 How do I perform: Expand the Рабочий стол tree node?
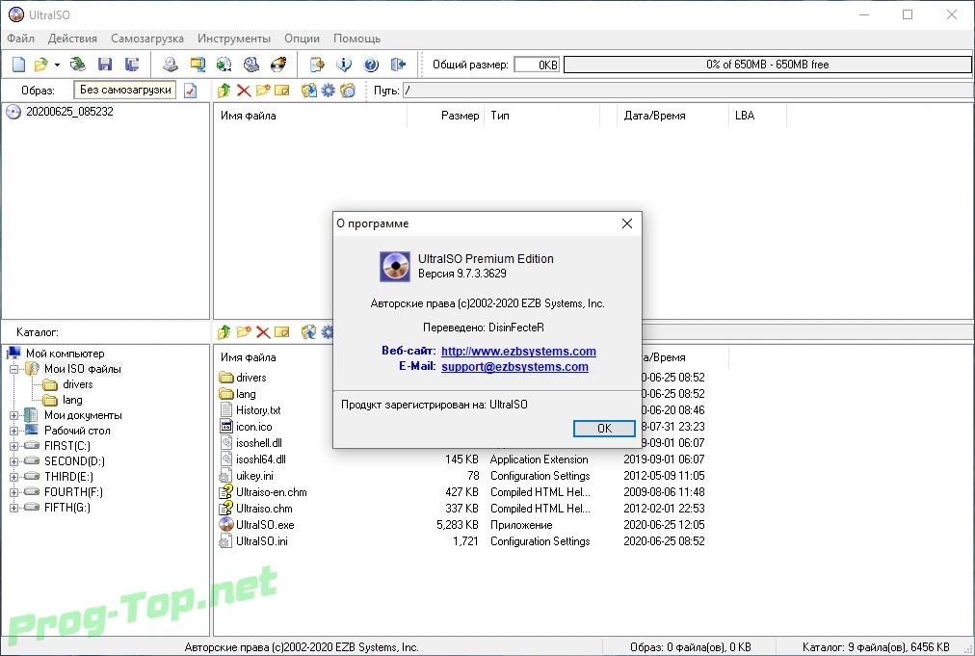click(13, 431)
